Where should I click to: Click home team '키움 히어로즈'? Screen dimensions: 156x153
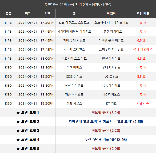[x=74, y=94]
